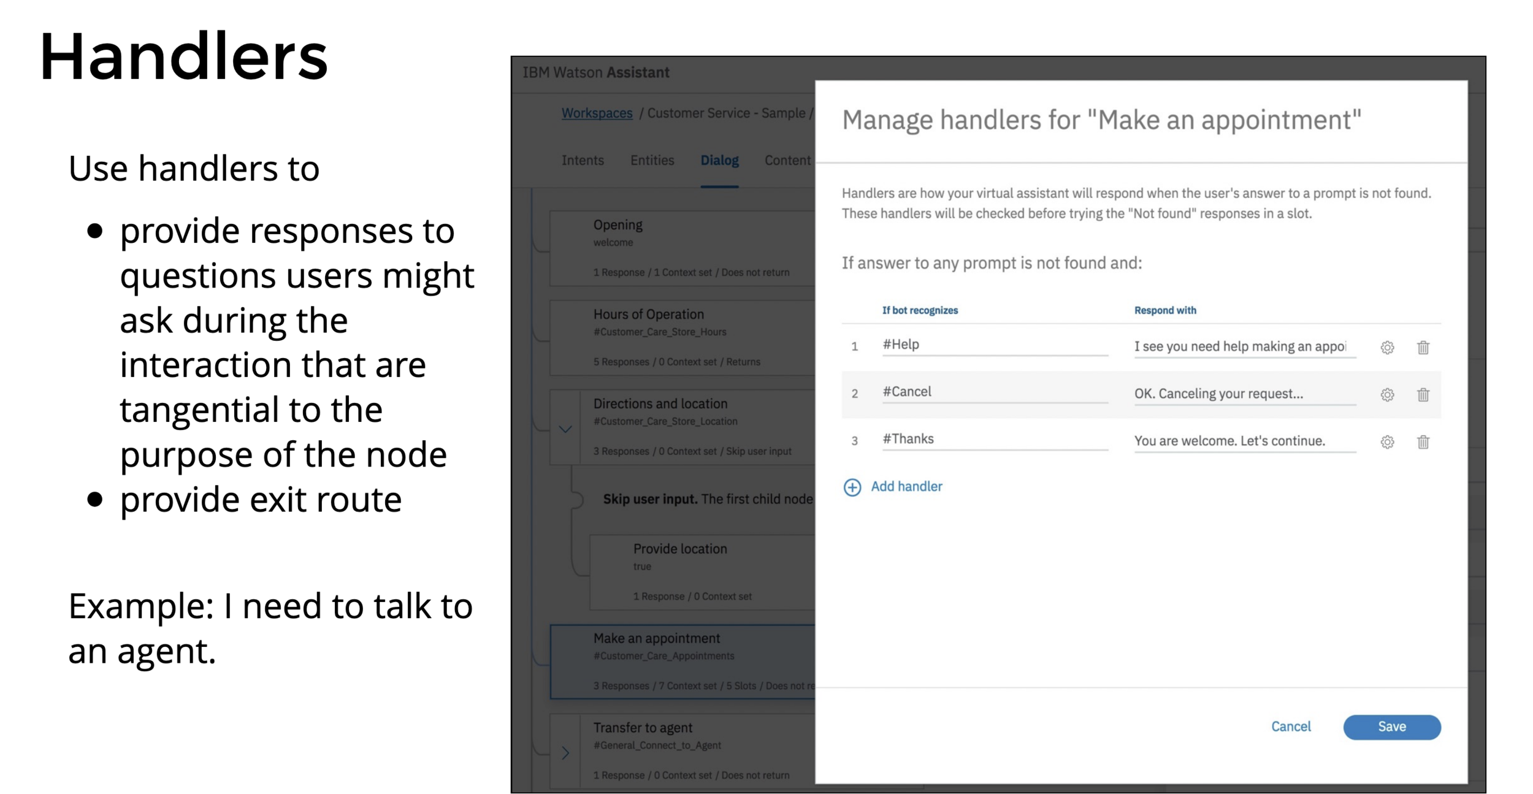Open the Dialog tab
Screen dimensions: 1533x794
(x=719, y=161)
